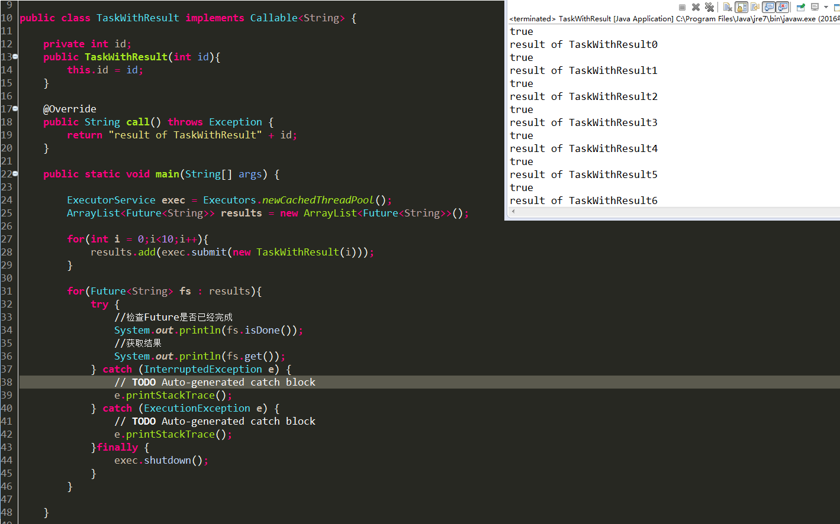Open Display Selected Console dropdown arrow

[x=826, y=7]
